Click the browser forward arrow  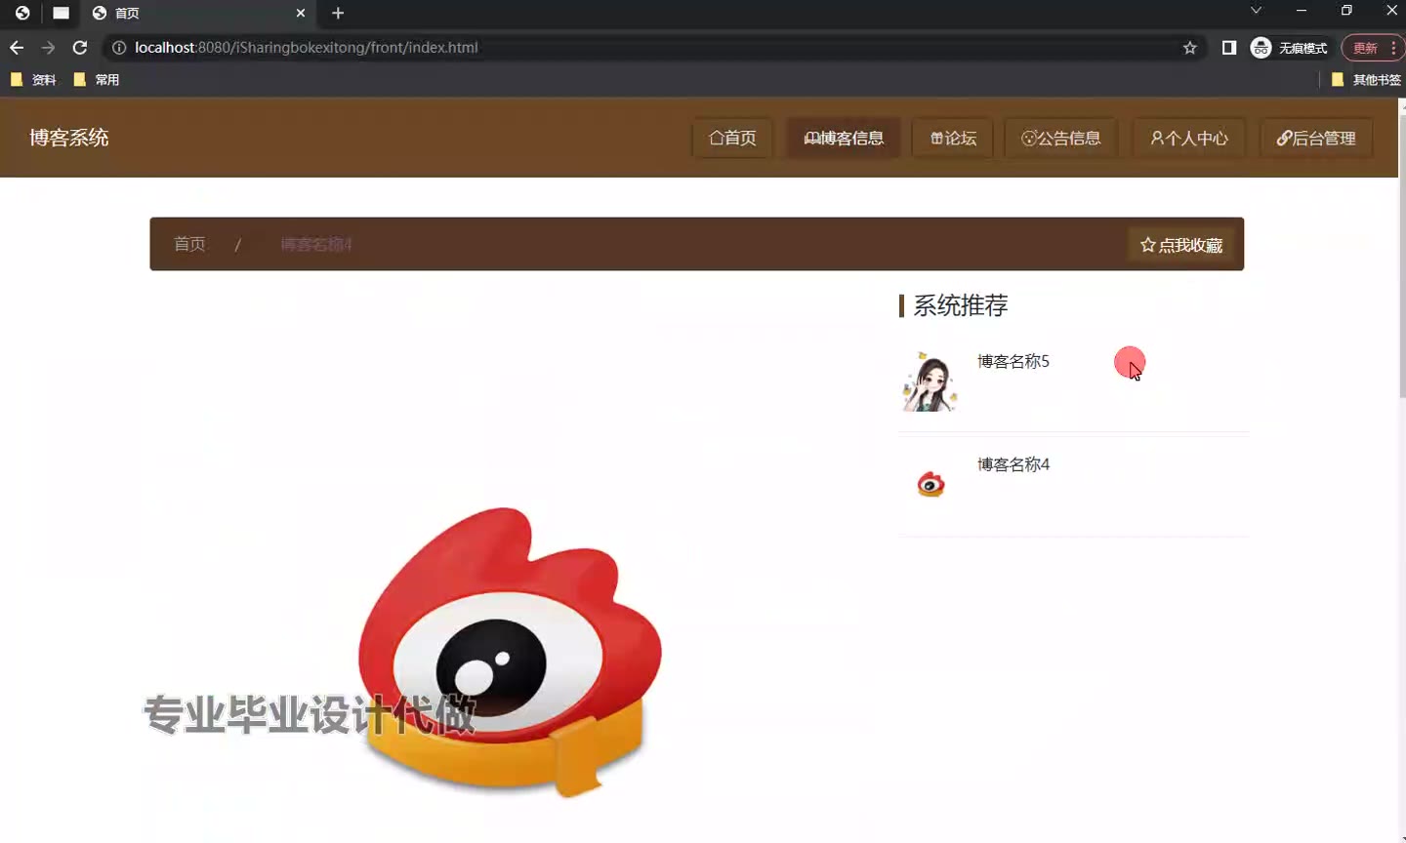click(x=48, y=47)
